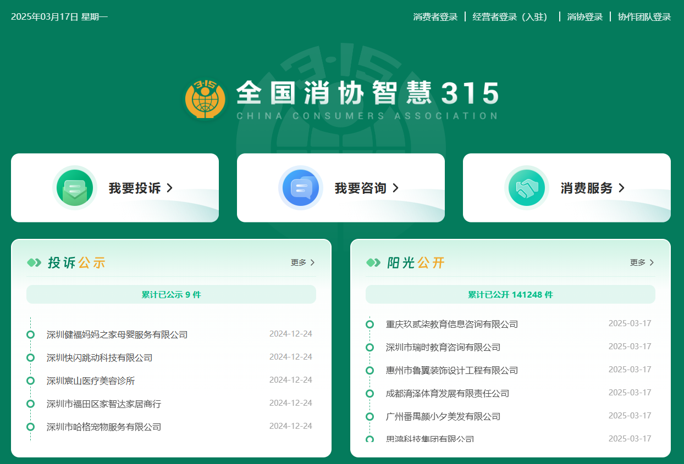Viewport: 684px width, 464px height.
Task: Click the bullet next to 深圳快闪跳动科技有限公司
Action: [31, 357]
